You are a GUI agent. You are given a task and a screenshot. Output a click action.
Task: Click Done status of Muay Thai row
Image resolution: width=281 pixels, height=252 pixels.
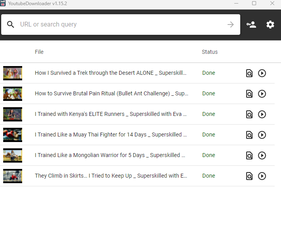point(209,135)
